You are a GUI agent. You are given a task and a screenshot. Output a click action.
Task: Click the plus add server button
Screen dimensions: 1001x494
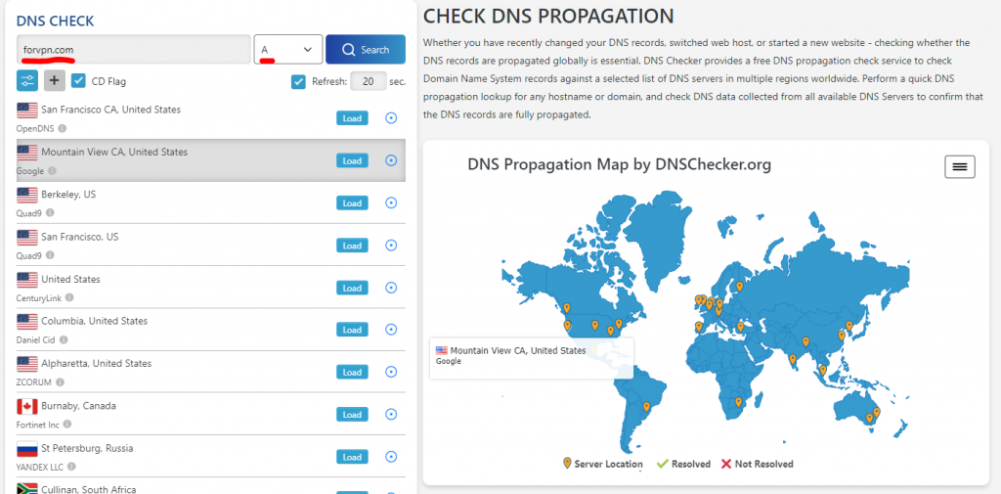tap(55, 81)
